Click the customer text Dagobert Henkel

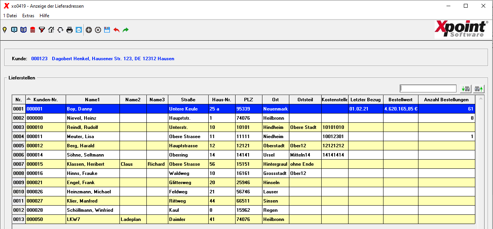coord(70,59)
